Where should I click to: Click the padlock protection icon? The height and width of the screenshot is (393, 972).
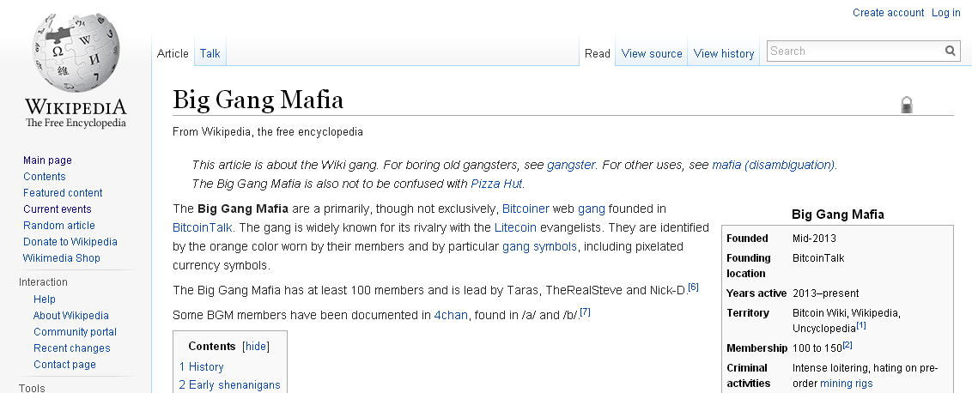(x=906, y=104)
